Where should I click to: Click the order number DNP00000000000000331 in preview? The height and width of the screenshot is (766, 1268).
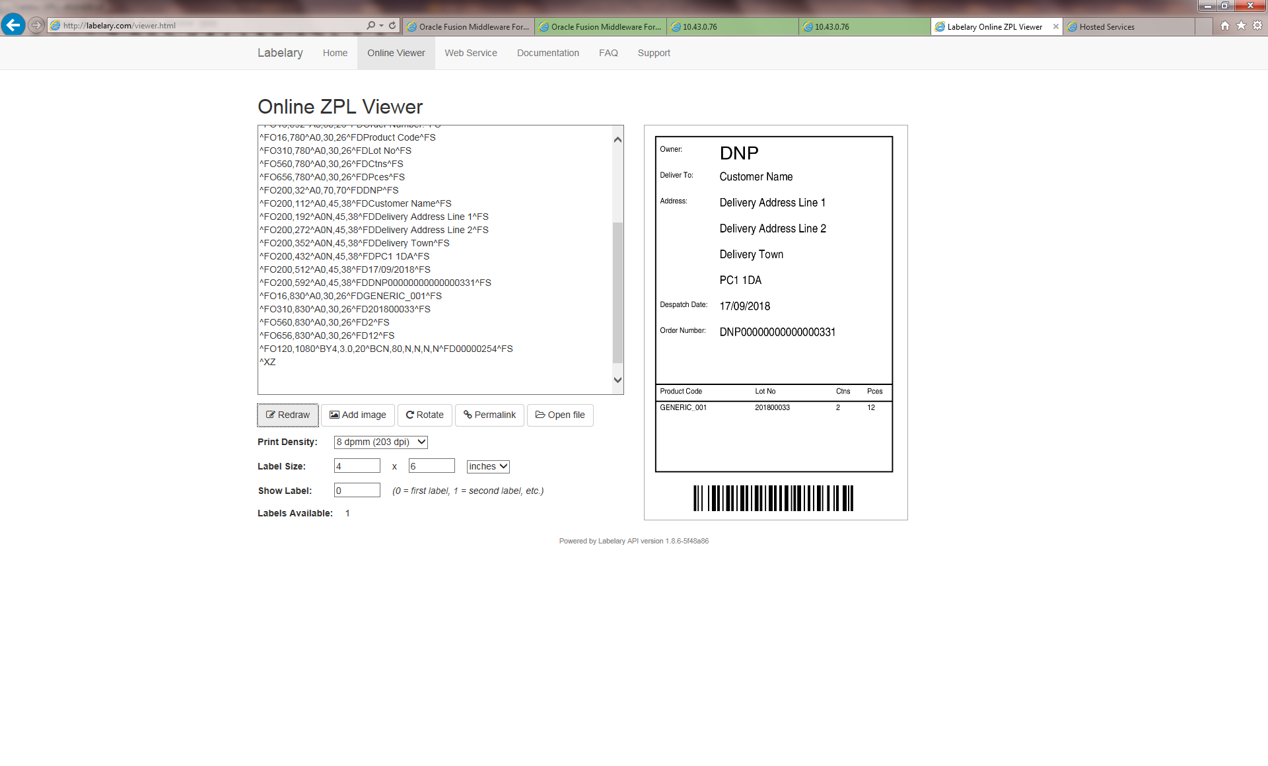coord(777,332)
